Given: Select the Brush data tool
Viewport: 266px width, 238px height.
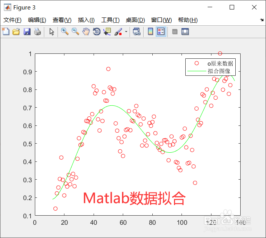Looking at the screenshot, I should click(118, 31).
